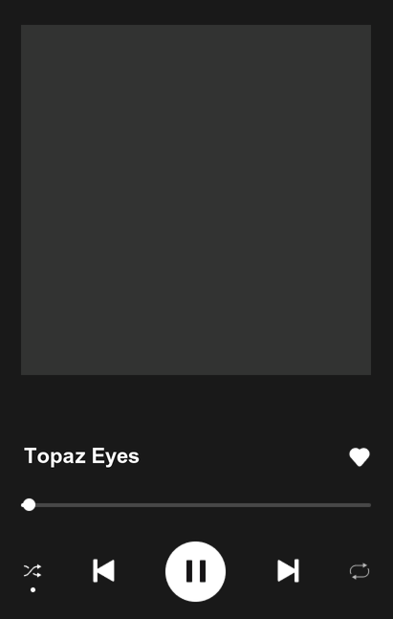Seek to one quarter of the song
The height and width of the screenshot is (619, 393).
click(108, 505)
